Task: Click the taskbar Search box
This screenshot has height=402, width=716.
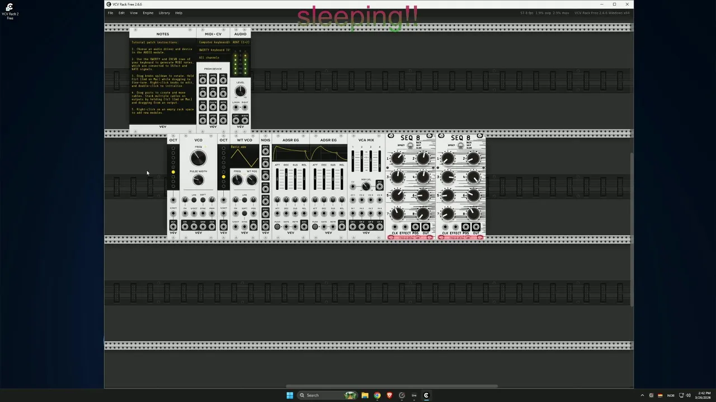Action: pyautogui.click(x=327, y=395)
